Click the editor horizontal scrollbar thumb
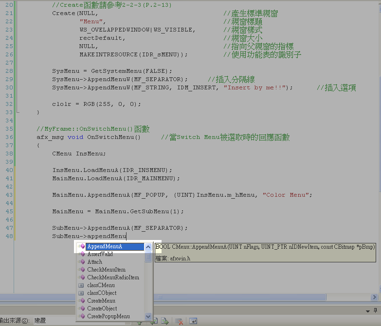The image size is (381, 326). 163,297
